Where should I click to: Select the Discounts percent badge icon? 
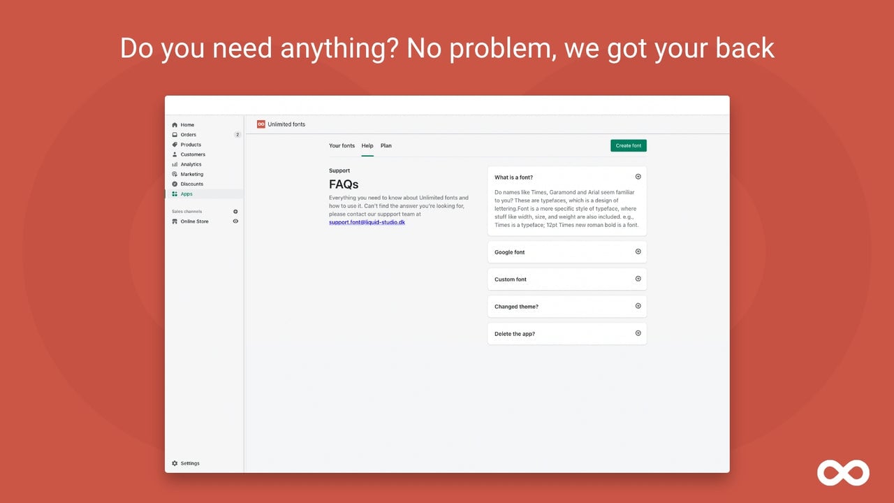(x=175, y=184)
